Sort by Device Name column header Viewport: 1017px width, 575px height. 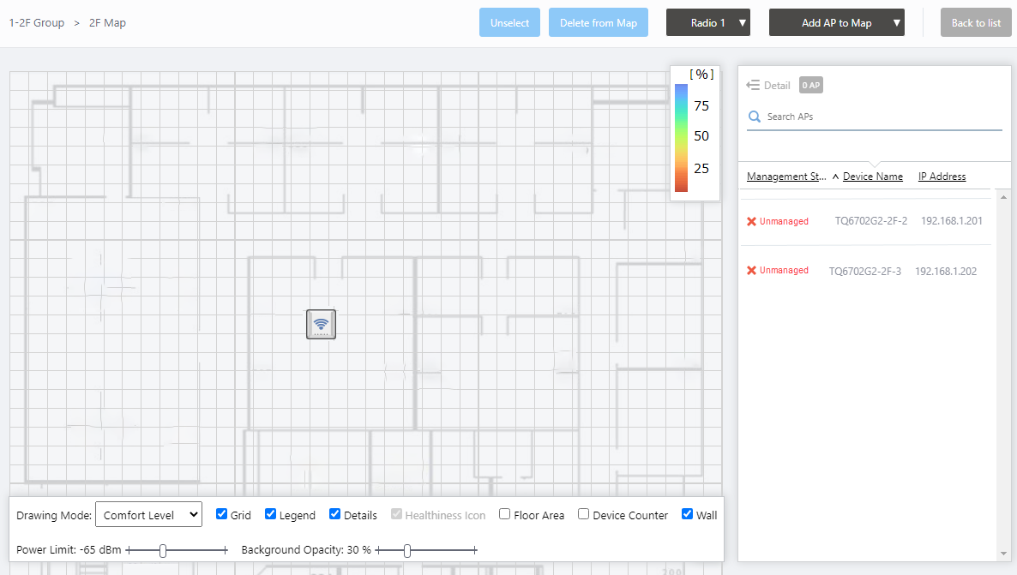pos(872,177)
